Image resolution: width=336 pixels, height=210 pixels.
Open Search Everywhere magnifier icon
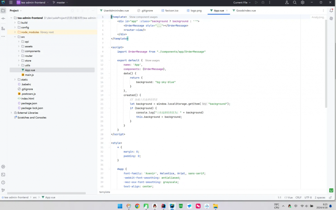pyautogui.click(x=295, y=3)
